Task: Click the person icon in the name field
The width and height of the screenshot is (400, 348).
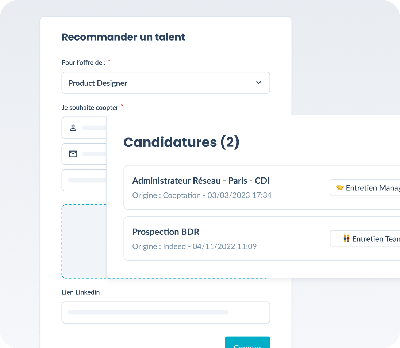Action: 73,127
